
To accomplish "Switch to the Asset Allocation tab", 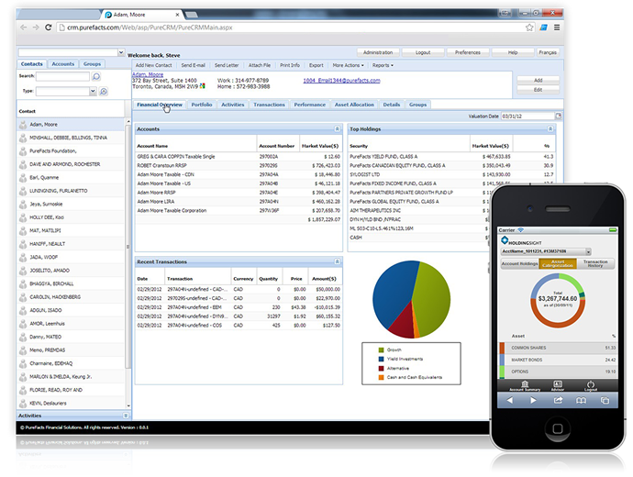I will click(354, 105).
